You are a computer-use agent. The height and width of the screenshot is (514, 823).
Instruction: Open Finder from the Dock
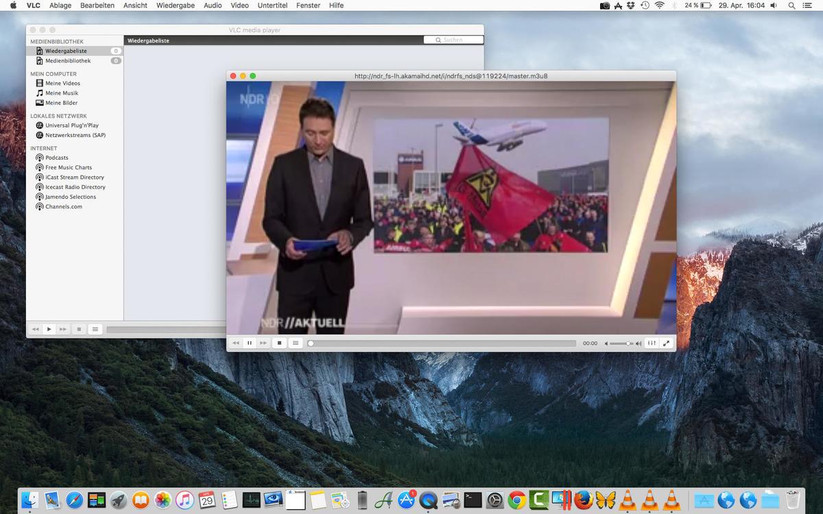pos(30,500)
